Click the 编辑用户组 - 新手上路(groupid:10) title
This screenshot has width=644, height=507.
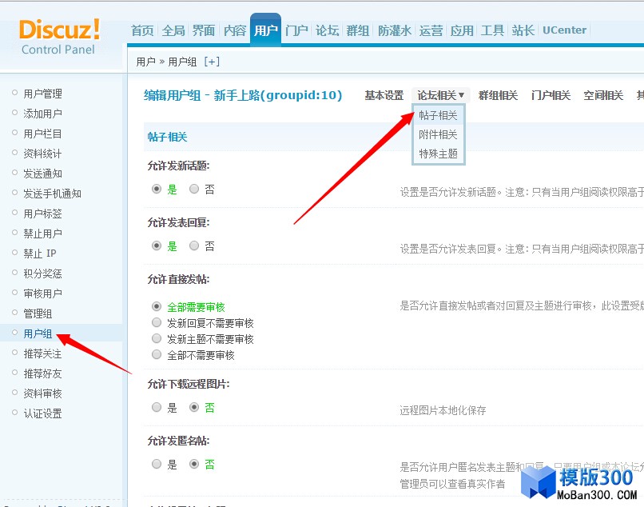[x=243, y=95]
